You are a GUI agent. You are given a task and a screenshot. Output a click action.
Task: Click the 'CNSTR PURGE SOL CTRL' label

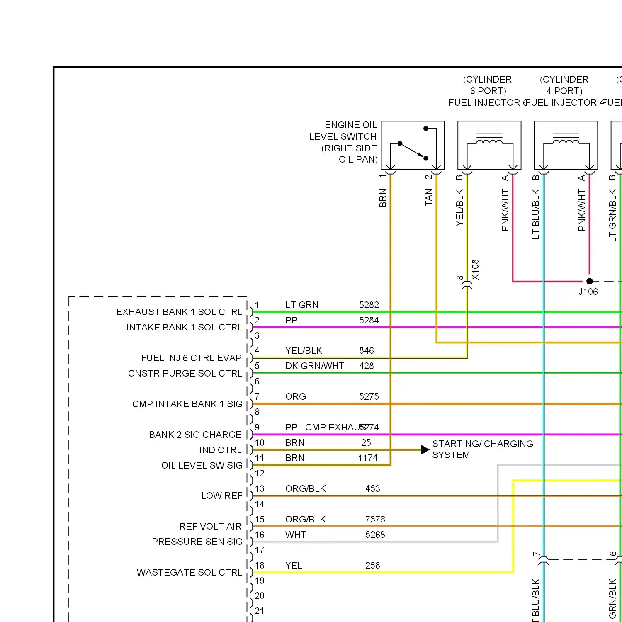point(185,373)
